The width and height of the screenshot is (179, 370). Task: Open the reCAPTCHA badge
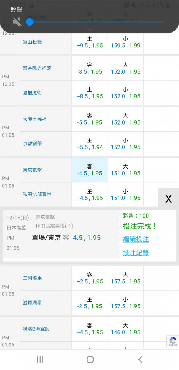click(x=173, y=341)
